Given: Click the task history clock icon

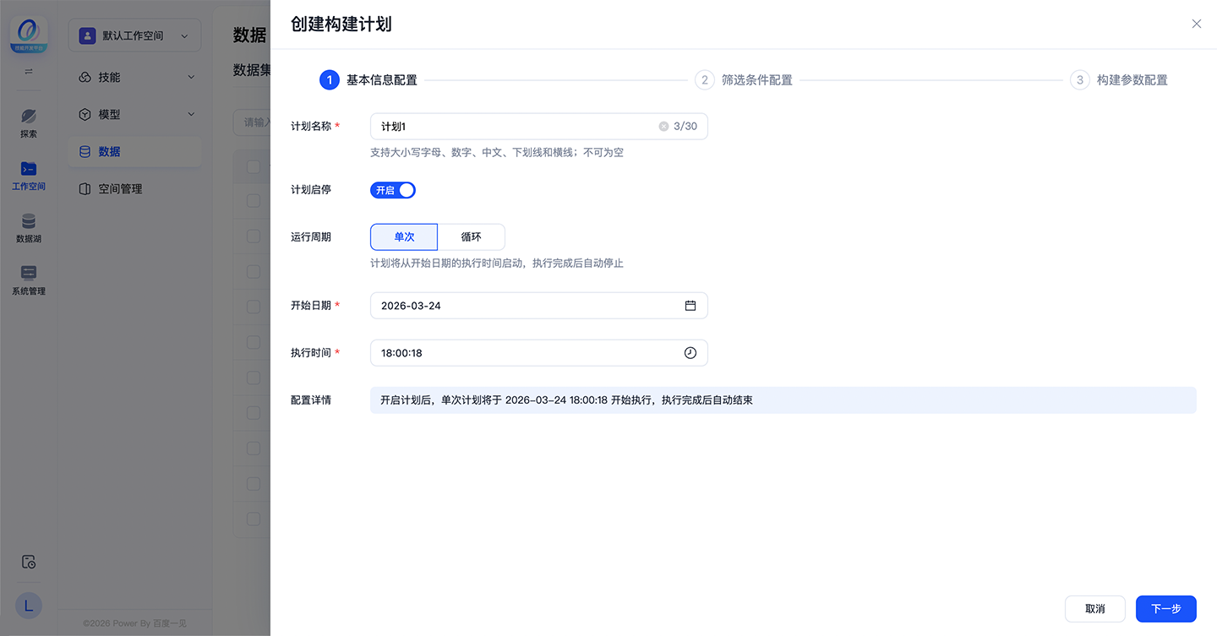Looking at the screenshot, I should click(29, 562).
